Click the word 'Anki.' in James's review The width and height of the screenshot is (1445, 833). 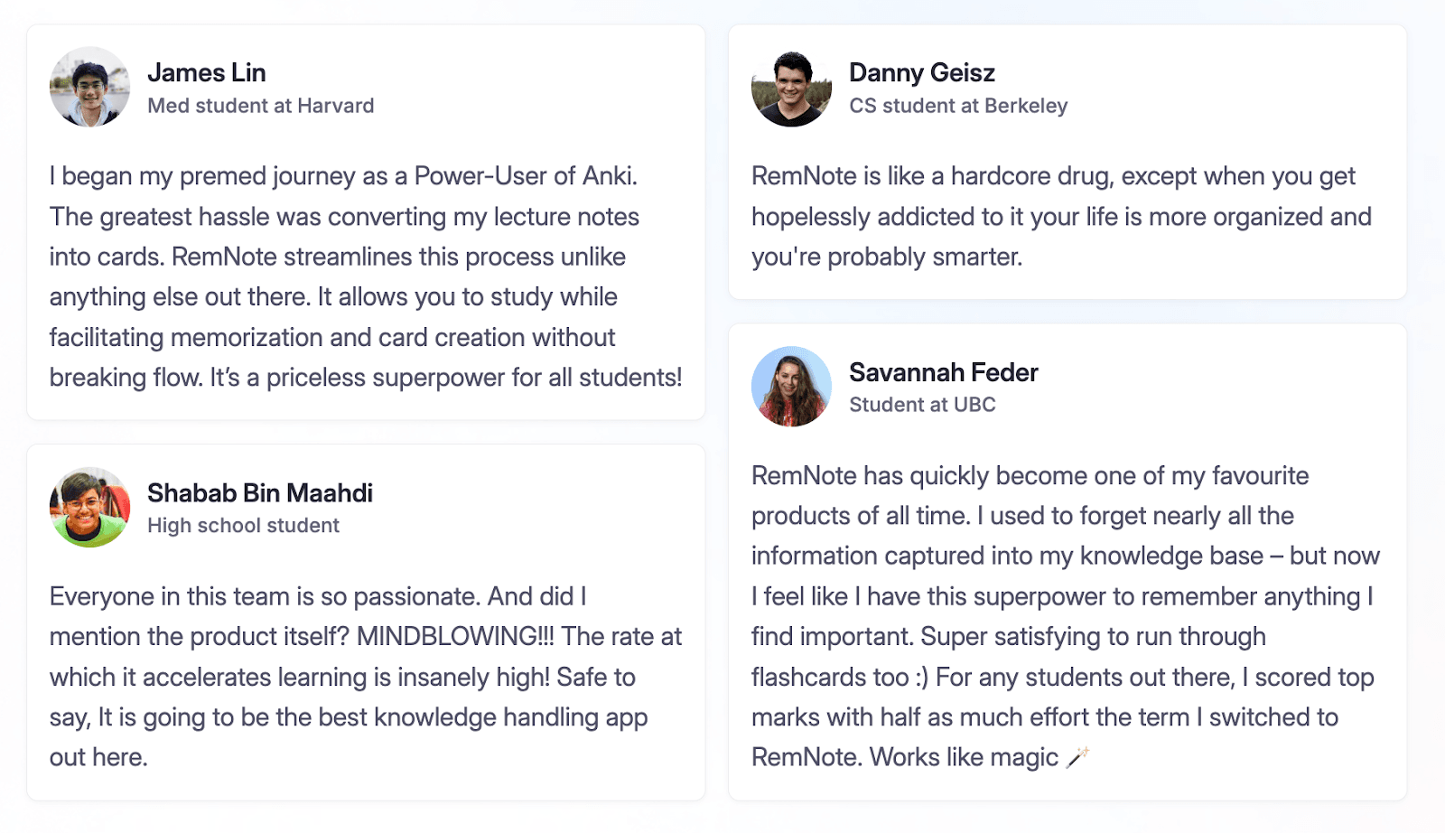click(x=610, y=176)
